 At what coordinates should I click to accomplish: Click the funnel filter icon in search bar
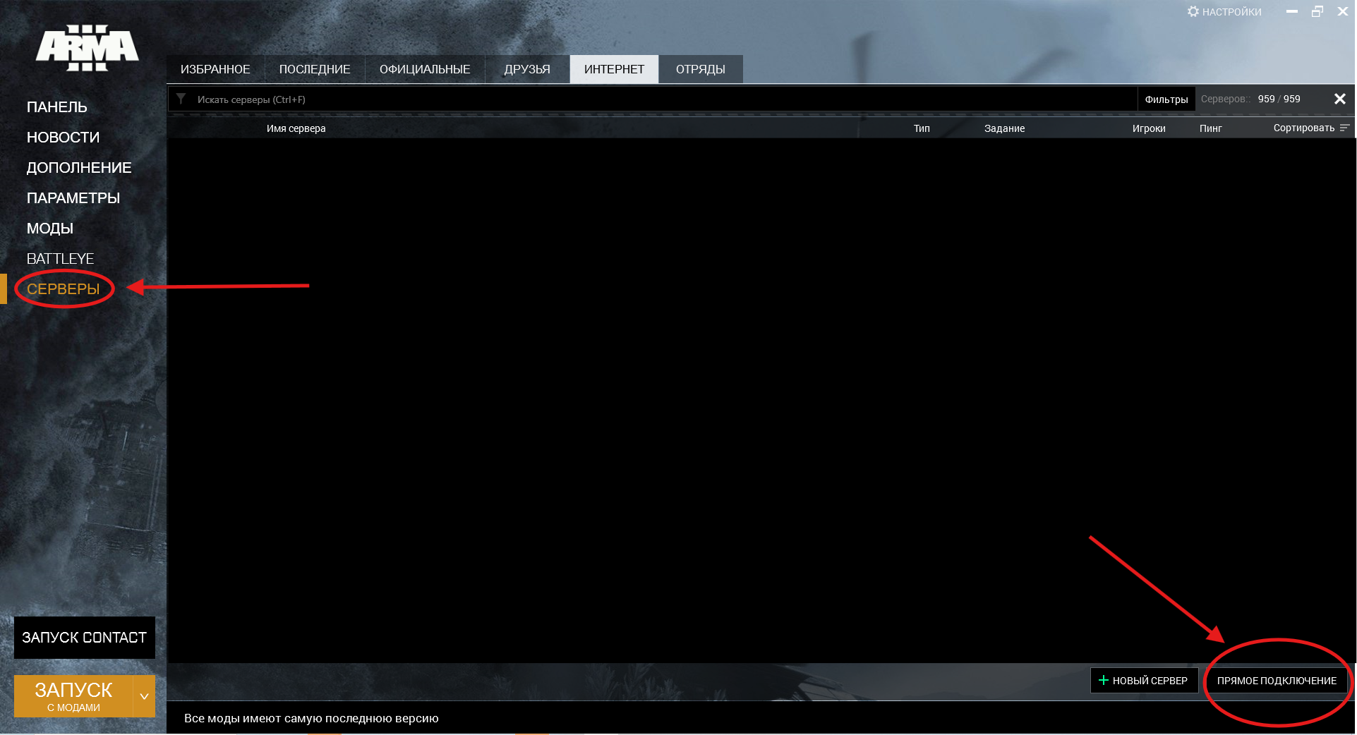[x=181, y=99]
